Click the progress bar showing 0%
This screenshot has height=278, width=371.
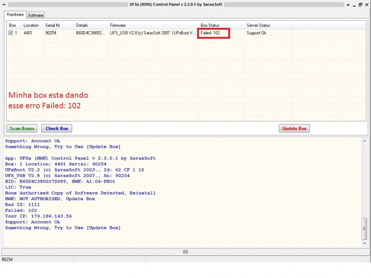pyautogui.click(x=185, y=252)
